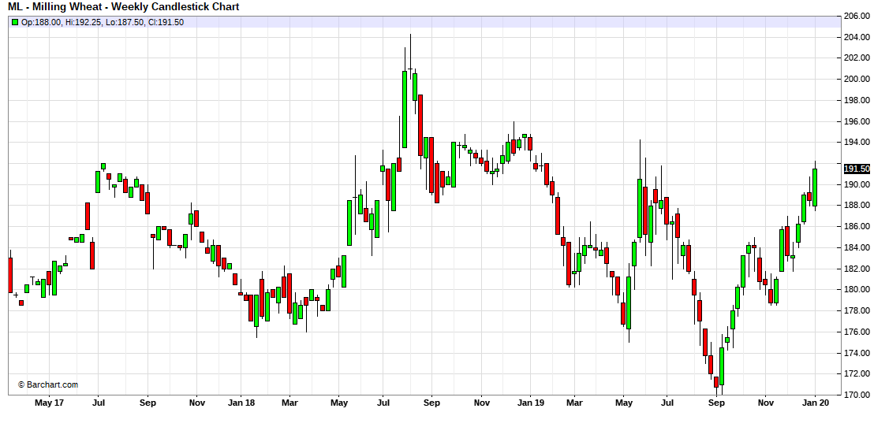The width and height of the screenshot is (874, 427).
Task: Click the Milling Wheat Weekly Candlestick Chart title
Action: 124,7
